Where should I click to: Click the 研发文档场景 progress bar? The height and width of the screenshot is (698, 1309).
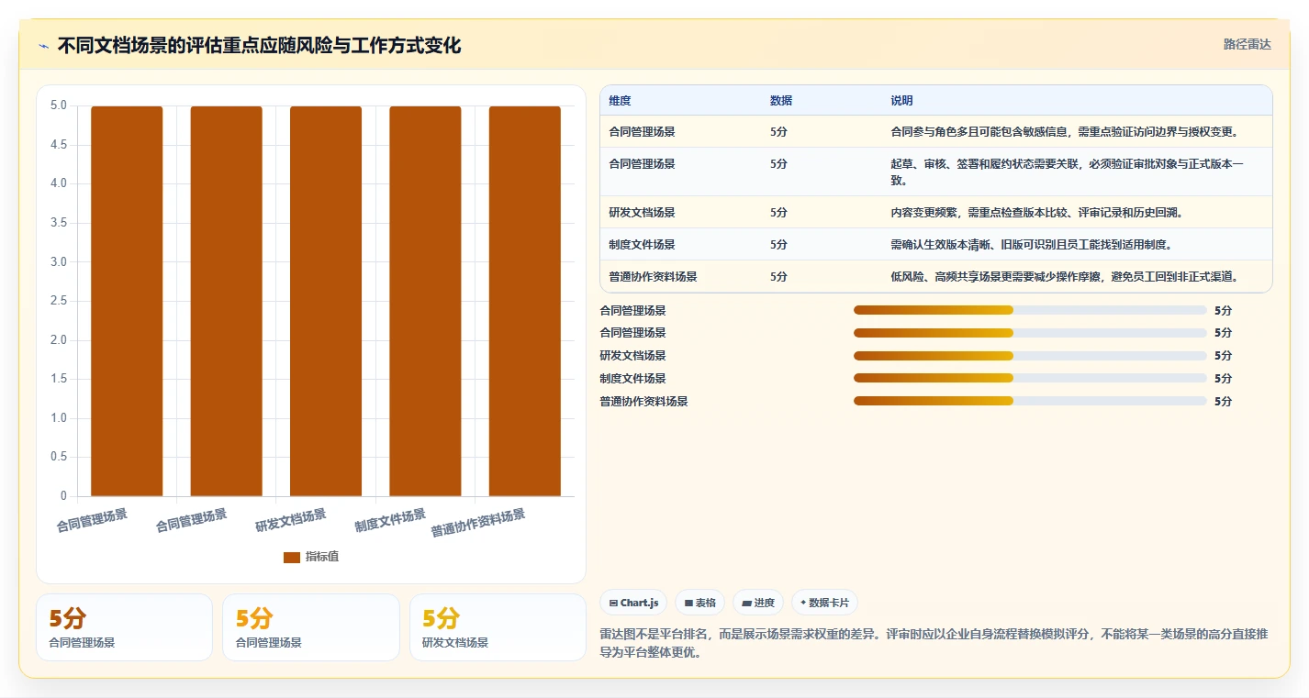pos(1030,356)
